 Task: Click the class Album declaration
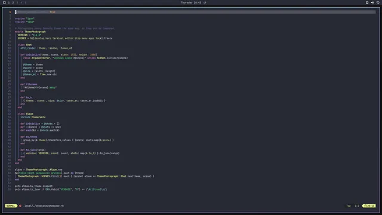click(x=25, y=114)
